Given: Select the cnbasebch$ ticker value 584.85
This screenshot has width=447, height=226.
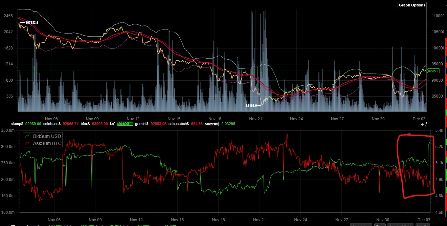Looking at the screenshot, I should coord(196,124).
